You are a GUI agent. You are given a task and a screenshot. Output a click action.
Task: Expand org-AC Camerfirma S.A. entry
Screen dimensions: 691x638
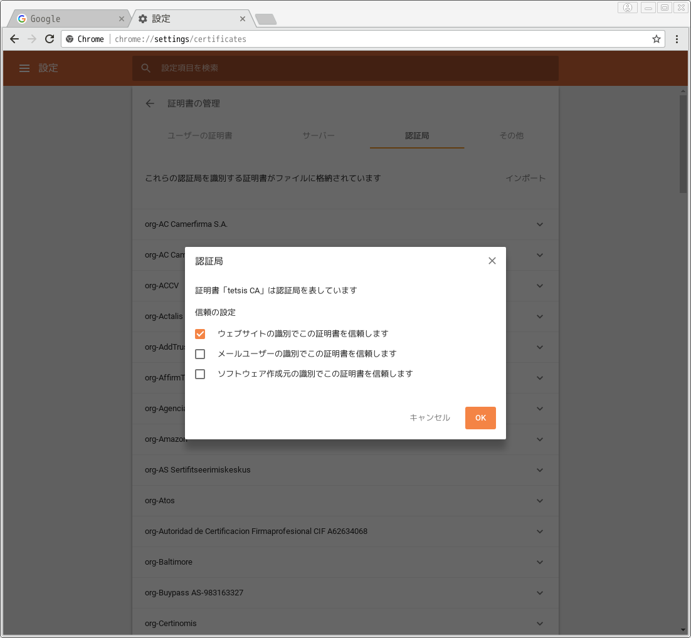pos(540,224)
